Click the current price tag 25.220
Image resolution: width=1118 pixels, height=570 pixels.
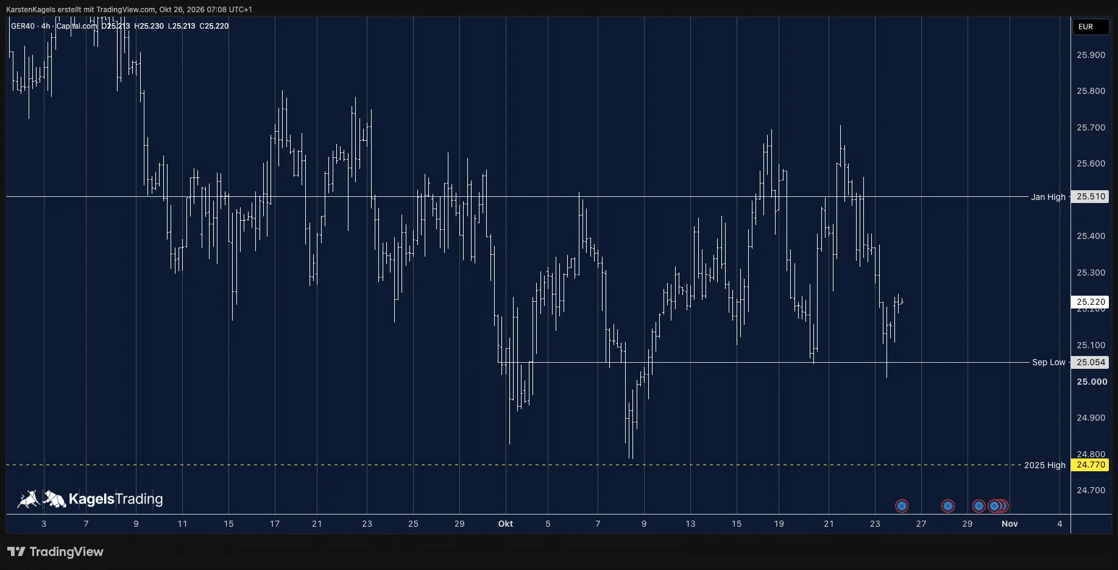point(1090,302)
